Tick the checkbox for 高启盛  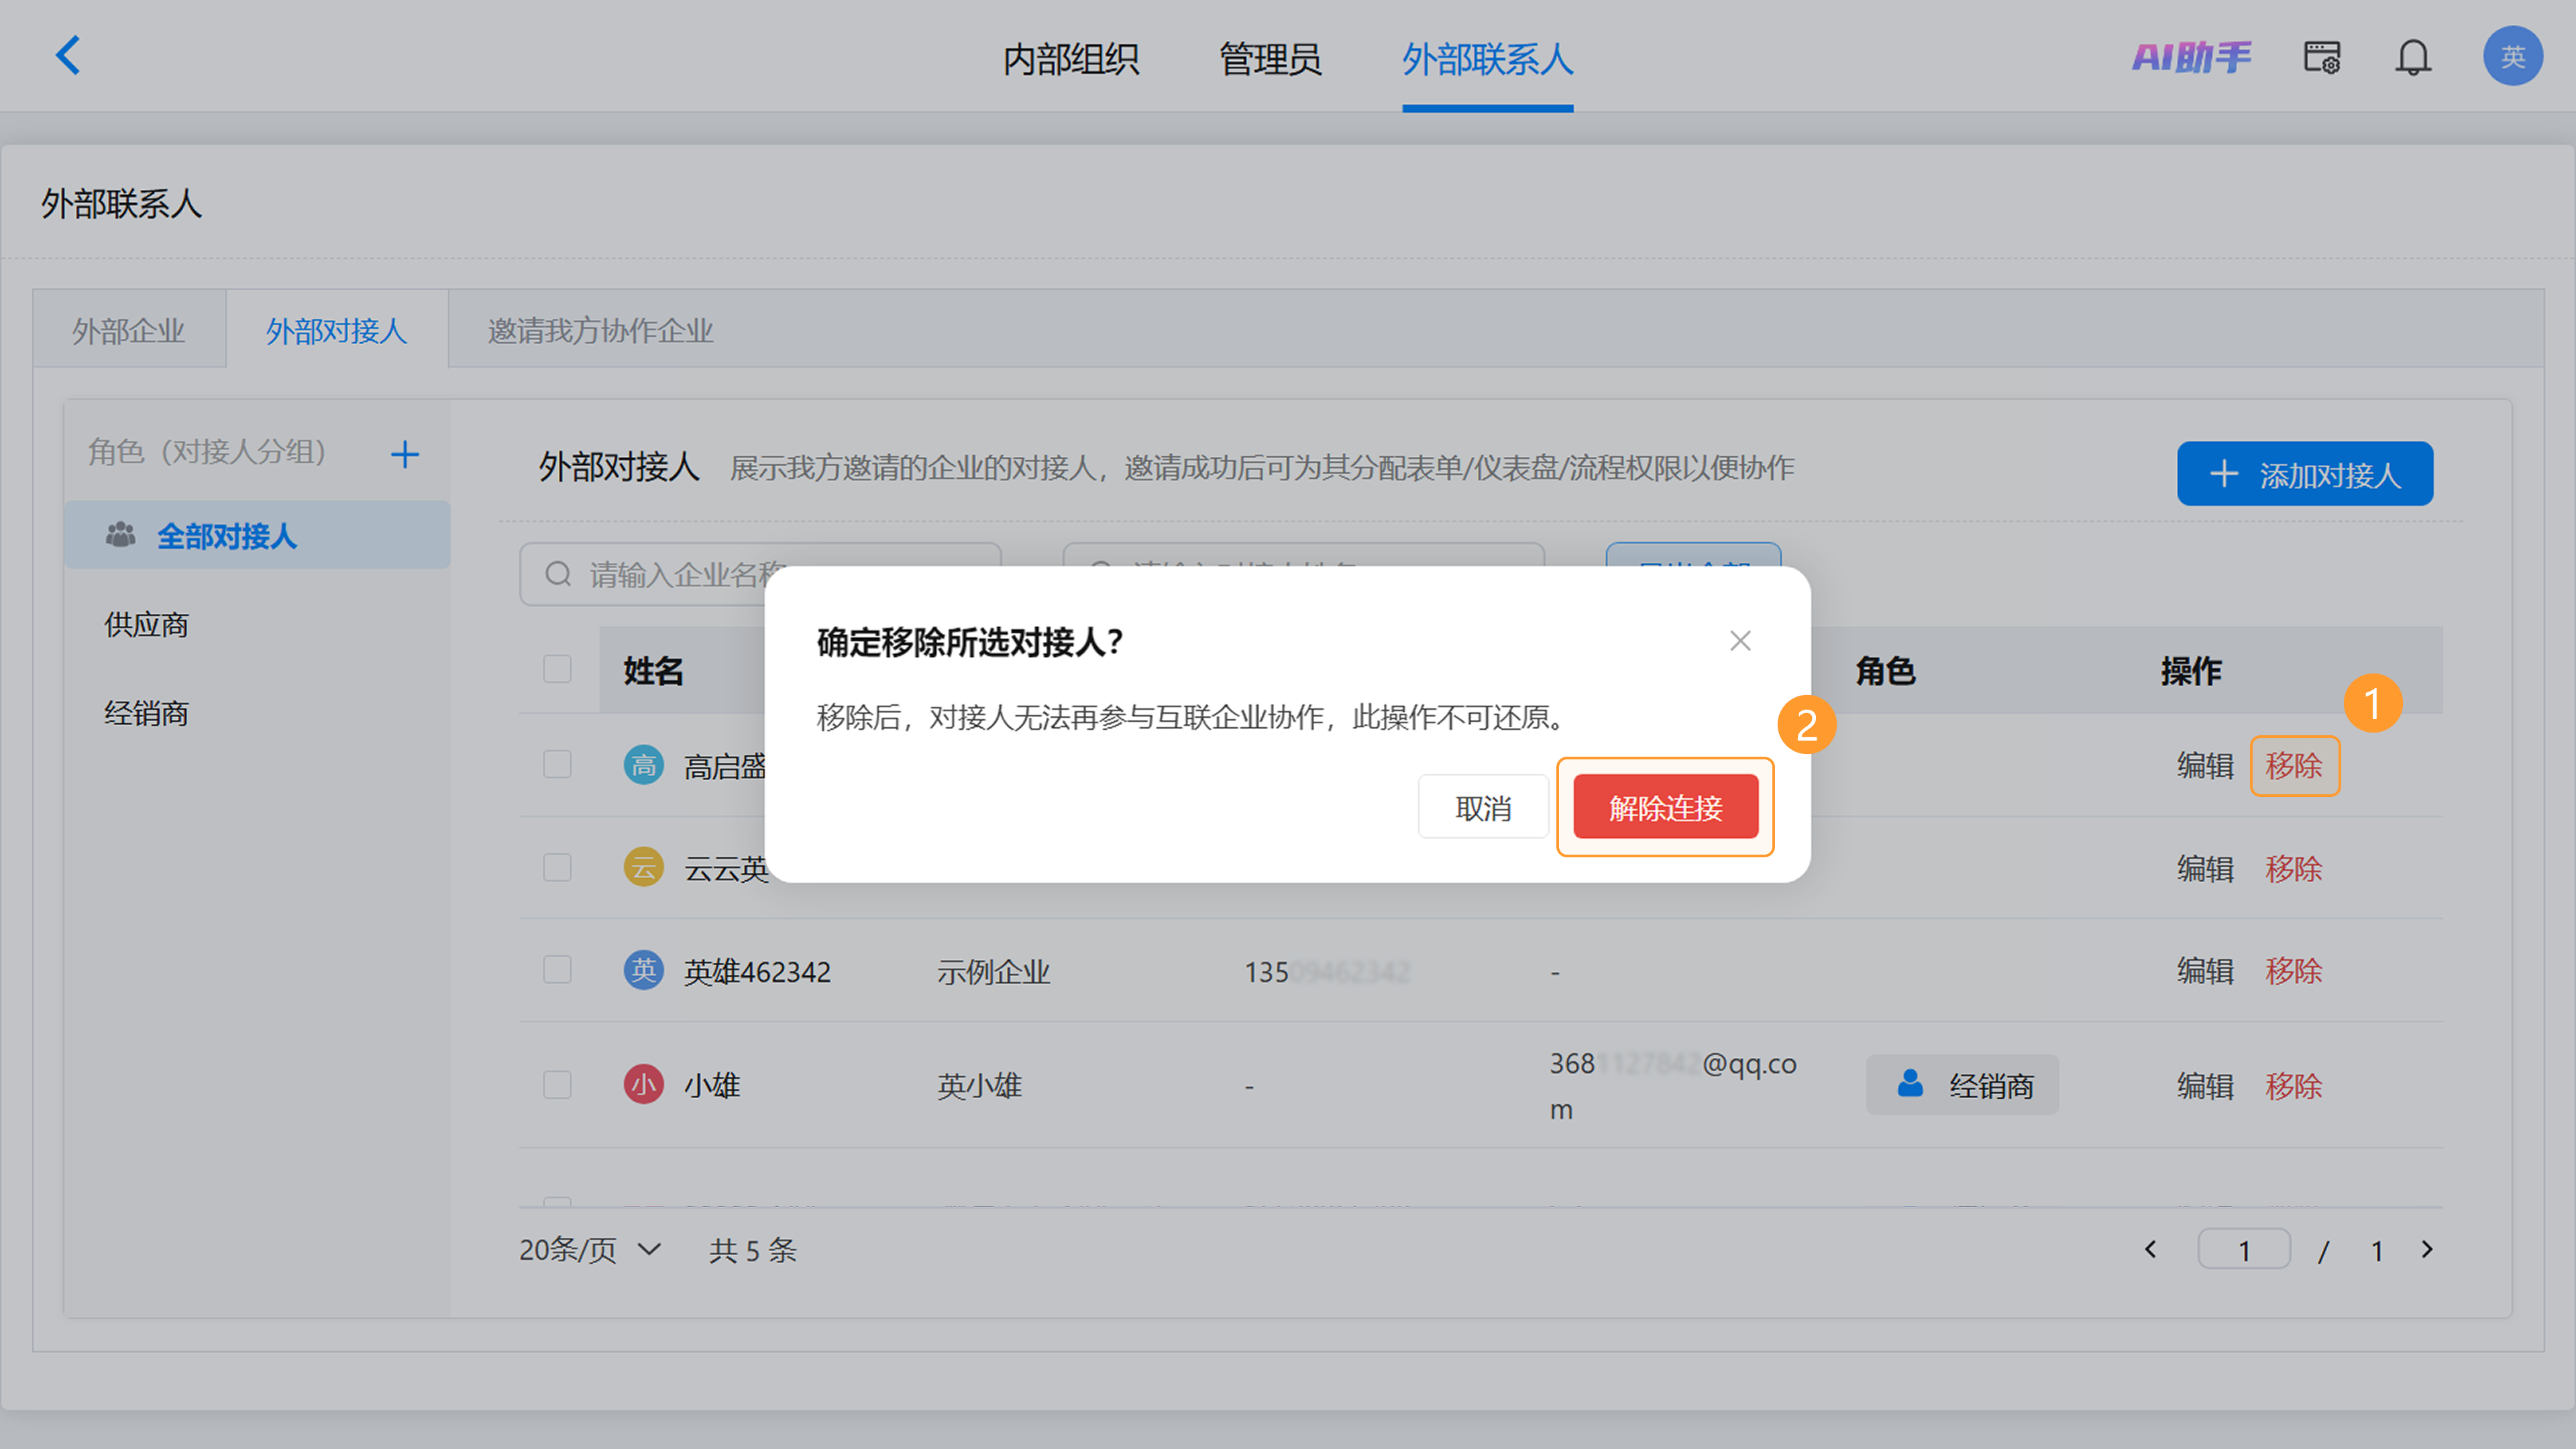click(557, 765)
